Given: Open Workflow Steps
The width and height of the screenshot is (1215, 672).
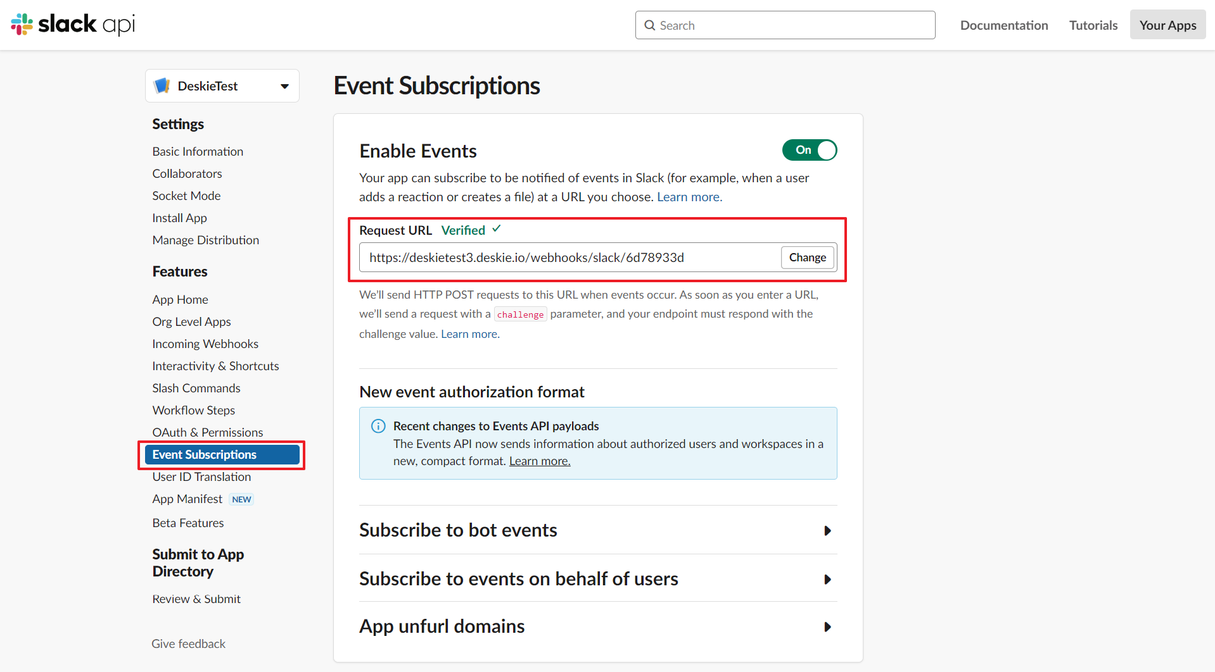Looking at the screenshot, I should (193, 410).
